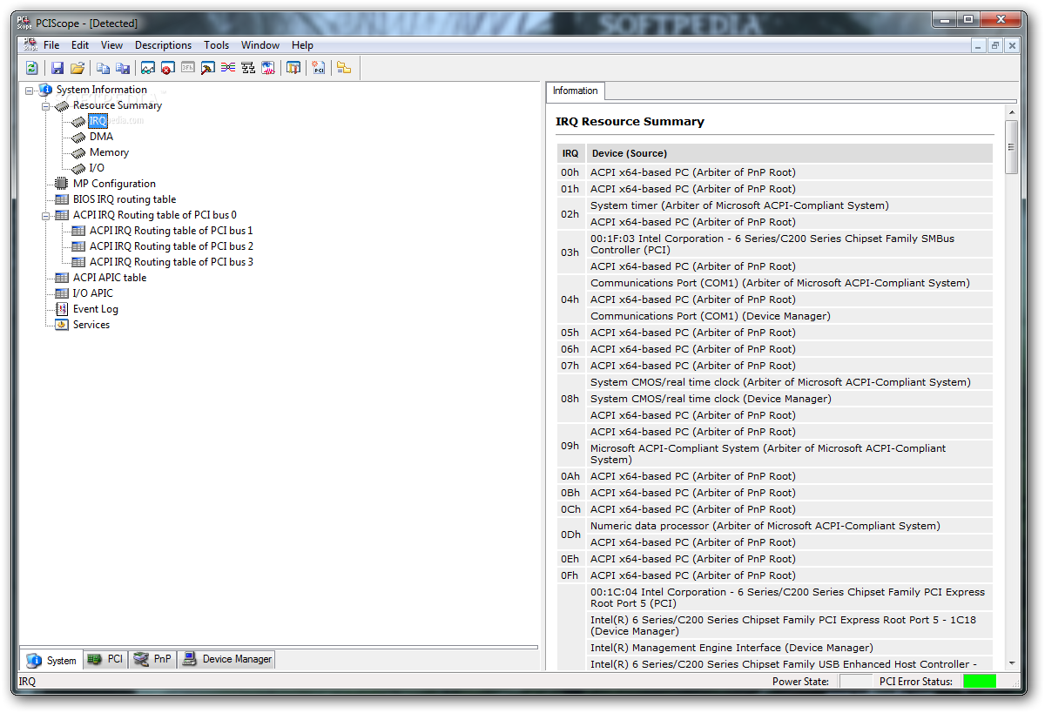
Task: Open the Edit menu
Action: click(80, 45)
